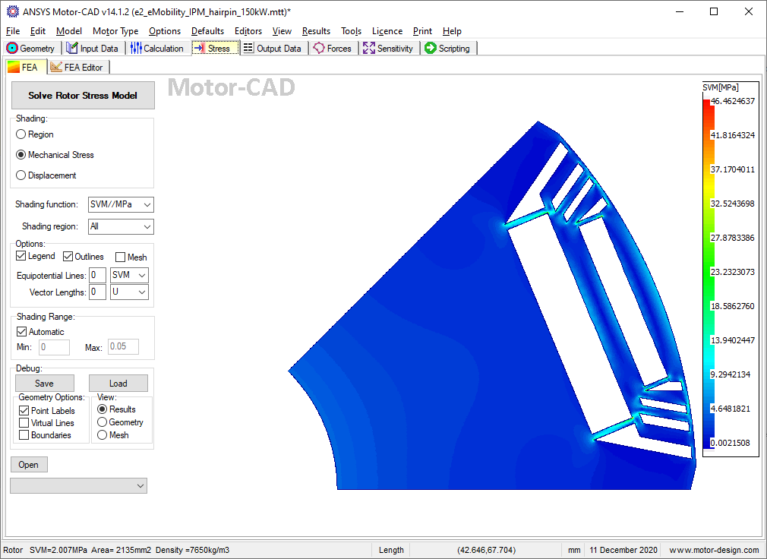Open the Tools menu
Screen dimensions: 767x559
(351, 31)
